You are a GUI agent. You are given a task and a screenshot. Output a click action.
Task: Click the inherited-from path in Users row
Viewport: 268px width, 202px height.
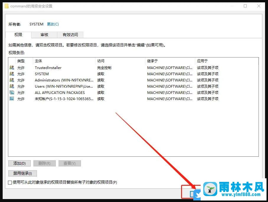170,86
